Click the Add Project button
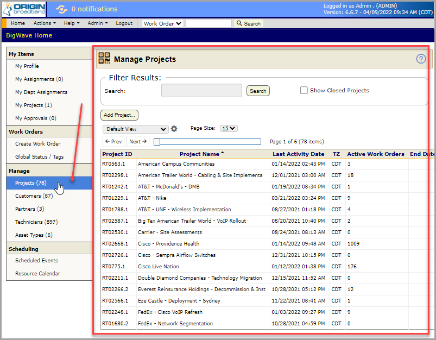Screen dimensions: 436x340 tap(119, 115)
